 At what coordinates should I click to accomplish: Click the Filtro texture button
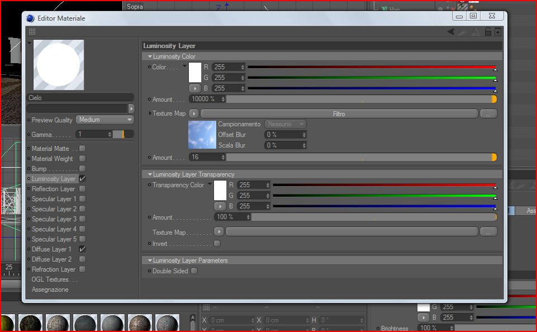point(339,114)
